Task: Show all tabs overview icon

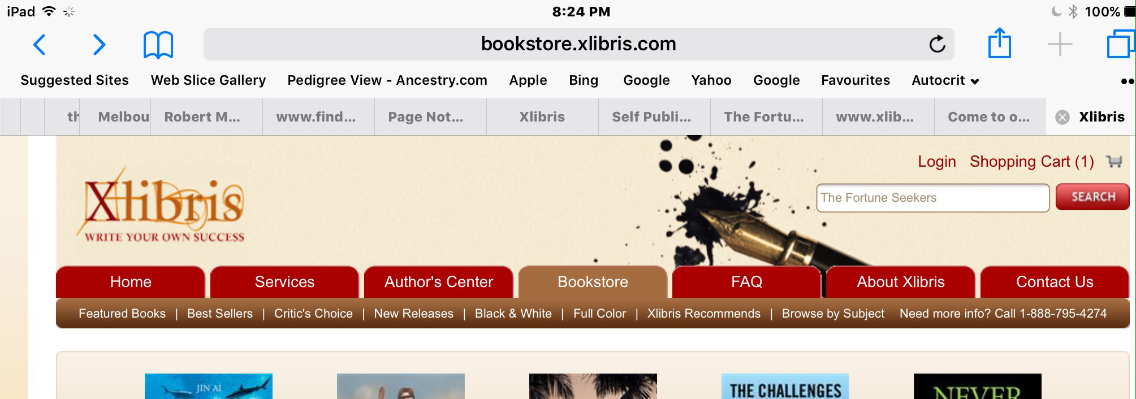Action: point(1121,44)
